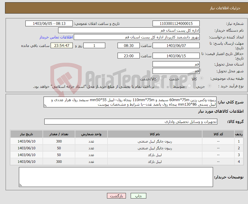Click quantity 50 in row 2

point(59,148)
